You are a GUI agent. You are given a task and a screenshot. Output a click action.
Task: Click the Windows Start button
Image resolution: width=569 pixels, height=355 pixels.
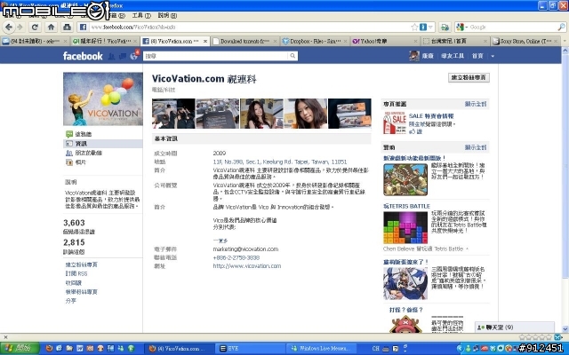tap(22, 349)
